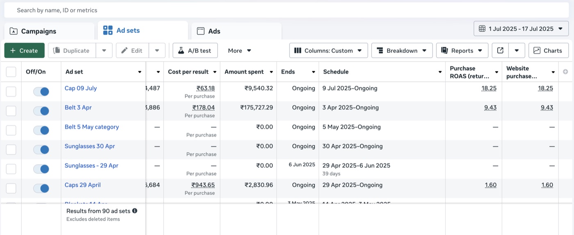Click the Edit button
The width and height of the screenshot is (574, 235).
pyautogui.click(x=132, y=50)
